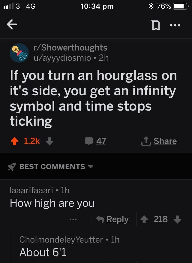View u/ayyydiosmio user profile
Image resolution: width=192 pixels, height=263 pixels.
(x=62, y=58)
